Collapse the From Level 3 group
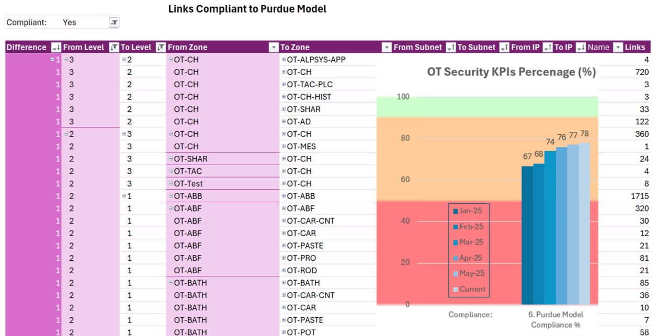The height and width of the screenshot is (336, 657). click(x=66, y=60)
